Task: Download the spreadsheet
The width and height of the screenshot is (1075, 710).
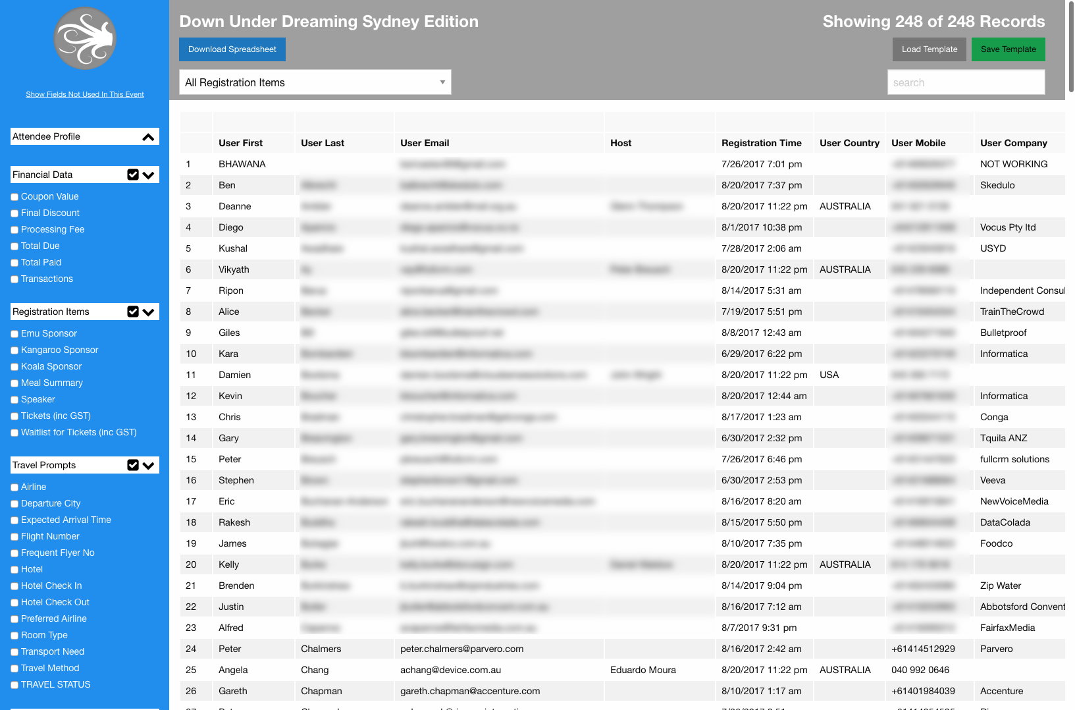Action: (232, 49)
